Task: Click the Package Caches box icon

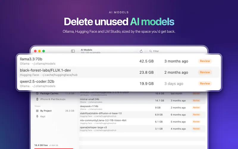Action: (37, 93)
